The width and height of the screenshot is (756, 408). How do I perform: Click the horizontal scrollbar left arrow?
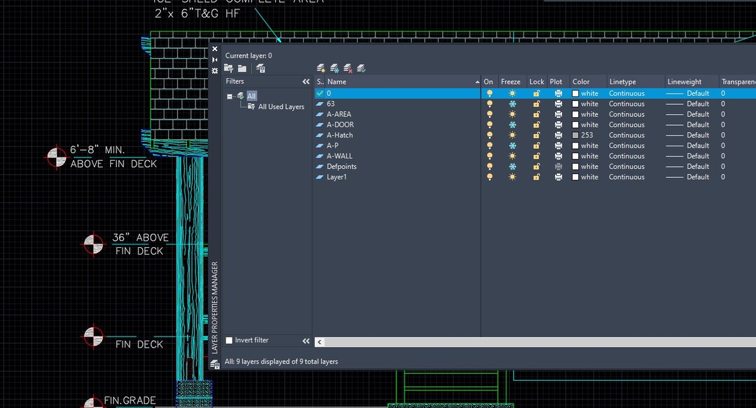point(319,342)
